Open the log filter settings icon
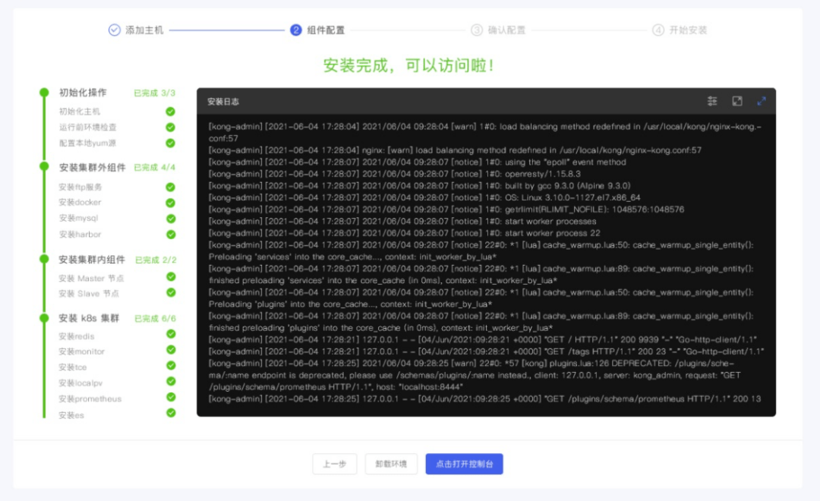This screenshot has height=501, width=820. tap(713, 100)
